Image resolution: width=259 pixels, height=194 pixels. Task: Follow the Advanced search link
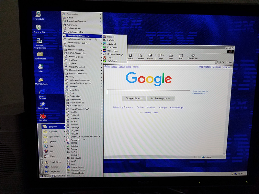click(x=200, y=91)
